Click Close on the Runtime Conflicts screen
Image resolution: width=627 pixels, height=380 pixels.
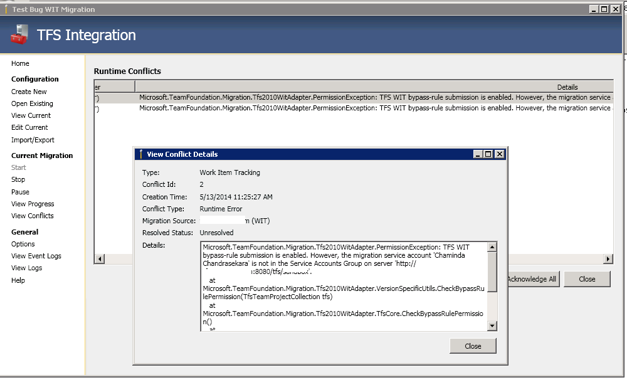(587, 279)
